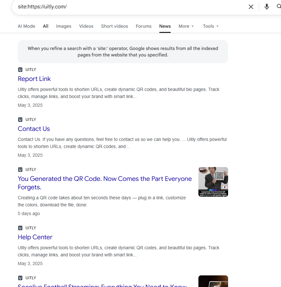Open the Forums tab
The image size is (281, 287).
coord(144,26)
